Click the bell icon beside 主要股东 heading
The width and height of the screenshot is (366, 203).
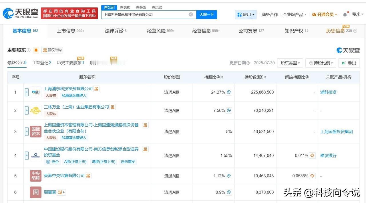tap(35, 50)
